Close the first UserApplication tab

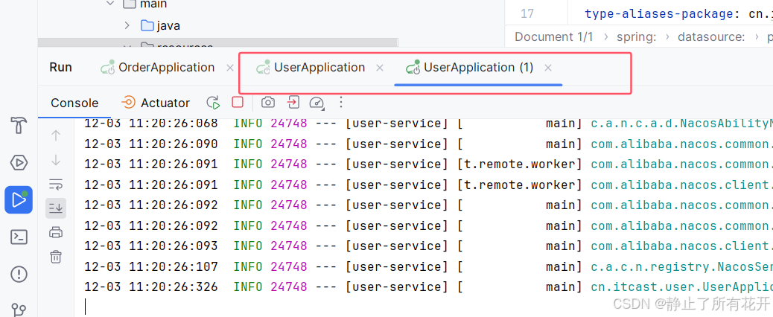[380, 68]
